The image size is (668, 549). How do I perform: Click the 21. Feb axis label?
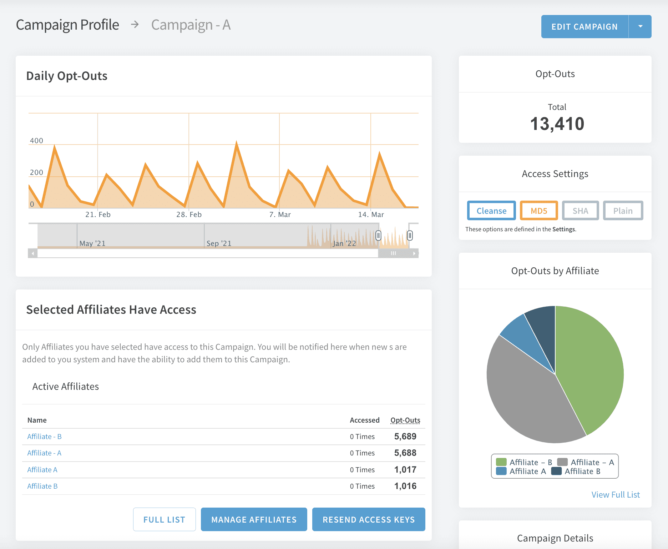coord(98,215)
